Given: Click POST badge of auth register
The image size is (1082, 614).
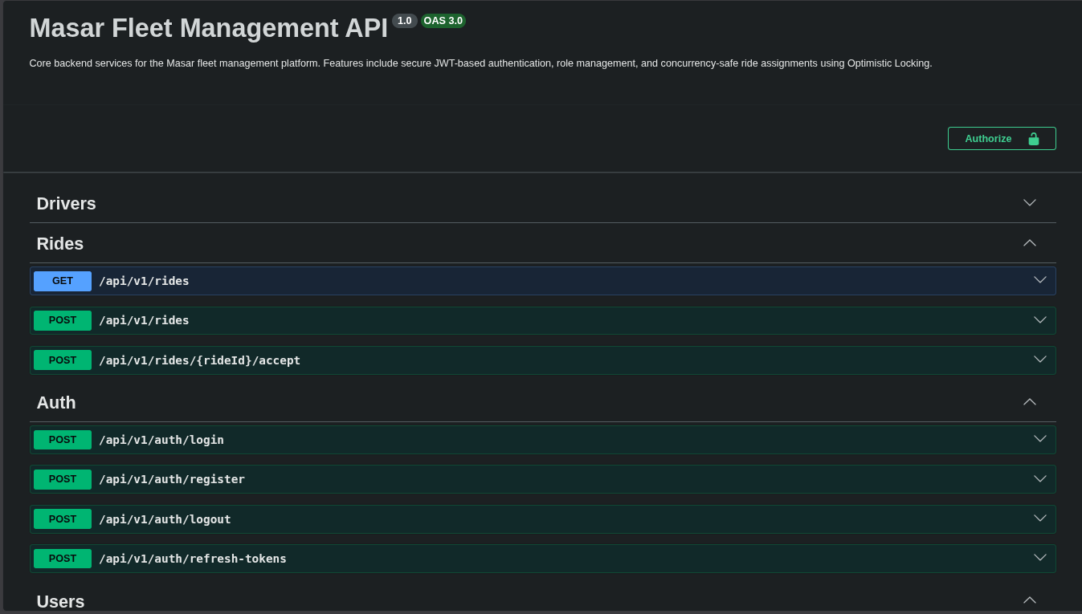Looking at the screenshot, I should (63, 479).
